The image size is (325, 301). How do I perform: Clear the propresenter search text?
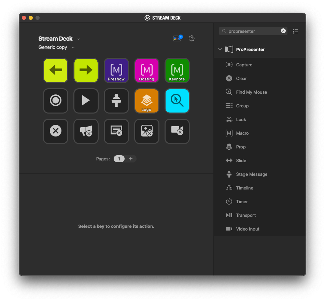(x=283, y=31)
